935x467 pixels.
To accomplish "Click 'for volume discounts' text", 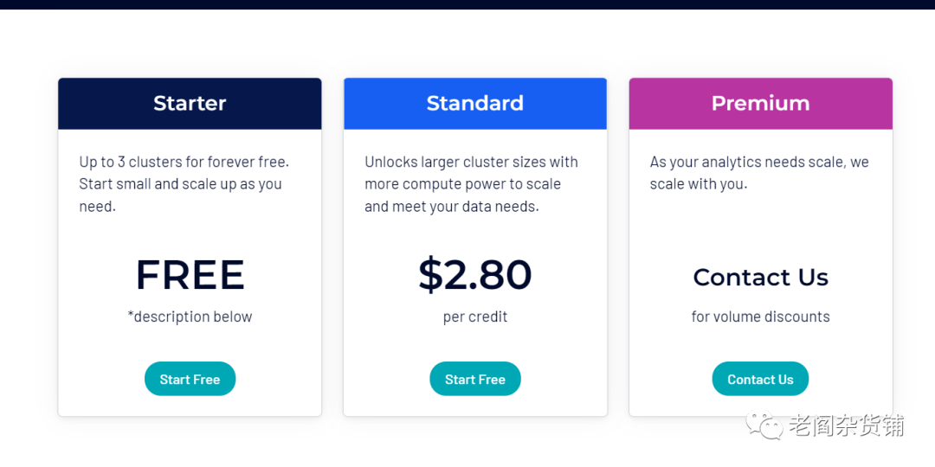I will (760, 317).
